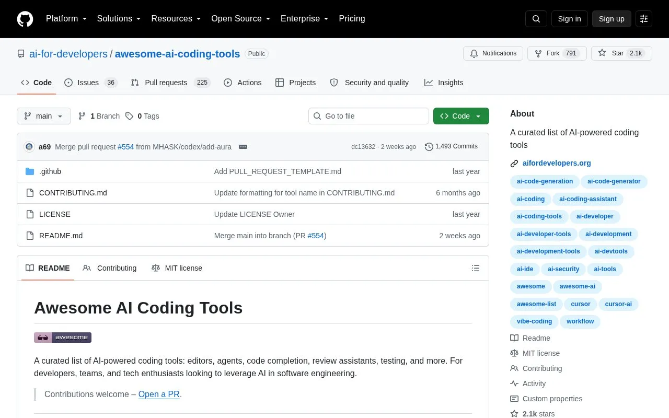Click the link icon beside aifordevelopers.org

click(x=514, y=164)
